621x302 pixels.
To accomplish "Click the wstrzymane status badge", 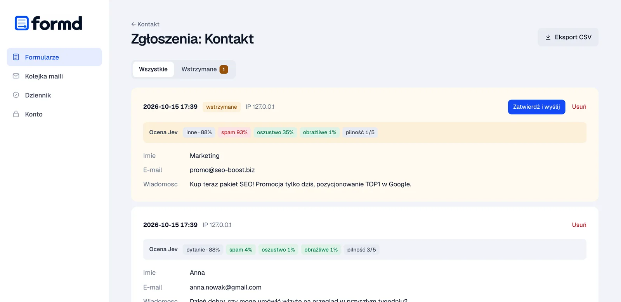I will (x=222, y=107).
